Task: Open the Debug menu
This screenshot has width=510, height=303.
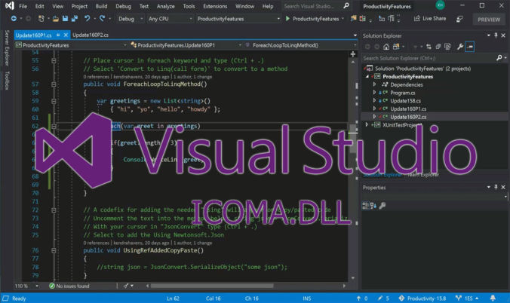Action: pos(123,6)
